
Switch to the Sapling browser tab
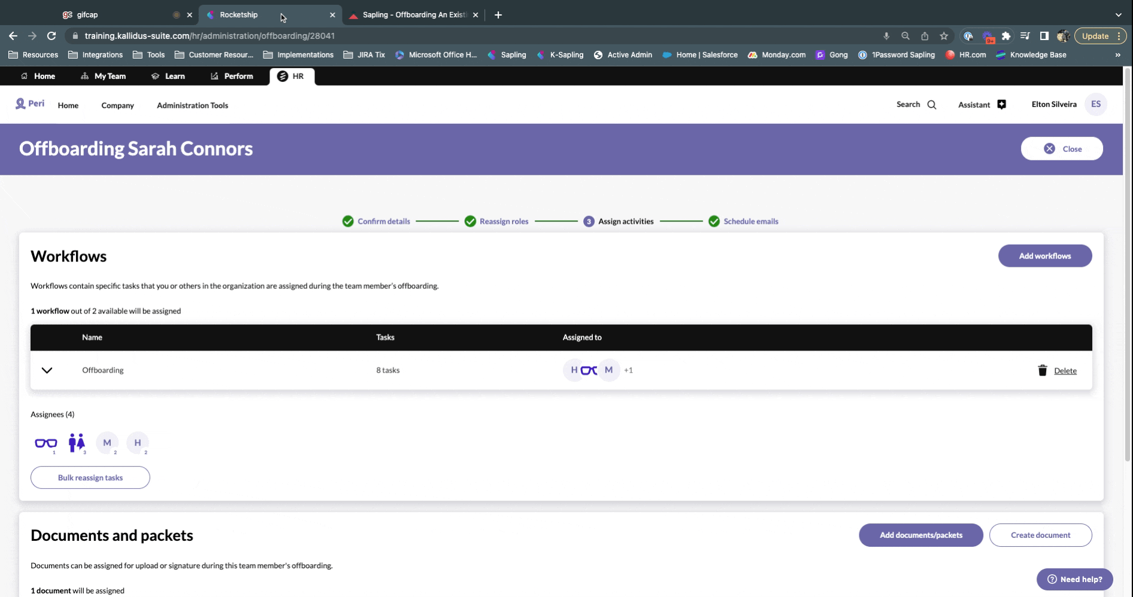(413, 15)
